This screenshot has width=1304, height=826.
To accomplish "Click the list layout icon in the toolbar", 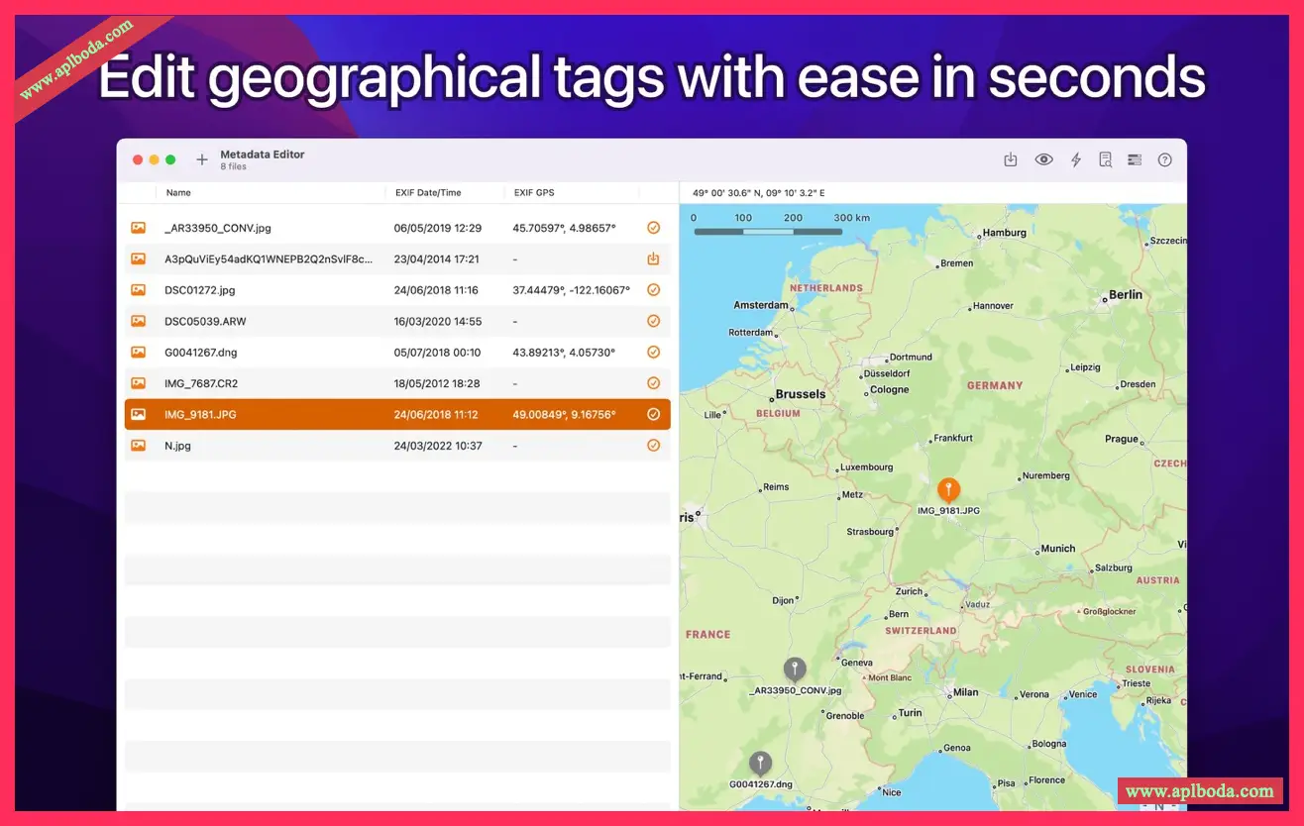I will point(1135,159).
